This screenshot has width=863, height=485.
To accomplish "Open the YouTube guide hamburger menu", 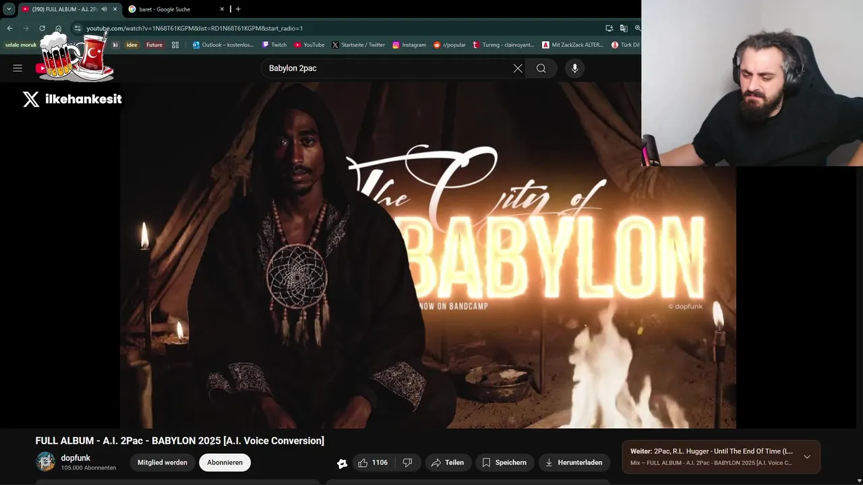I will tap(18, 68).
